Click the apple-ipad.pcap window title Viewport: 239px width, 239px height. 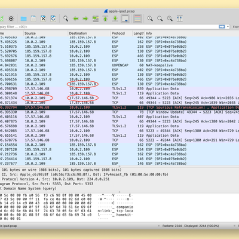click(x=122, y=11)
